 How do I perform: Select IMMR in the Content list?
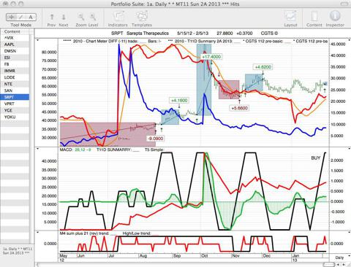pos(15,71)
